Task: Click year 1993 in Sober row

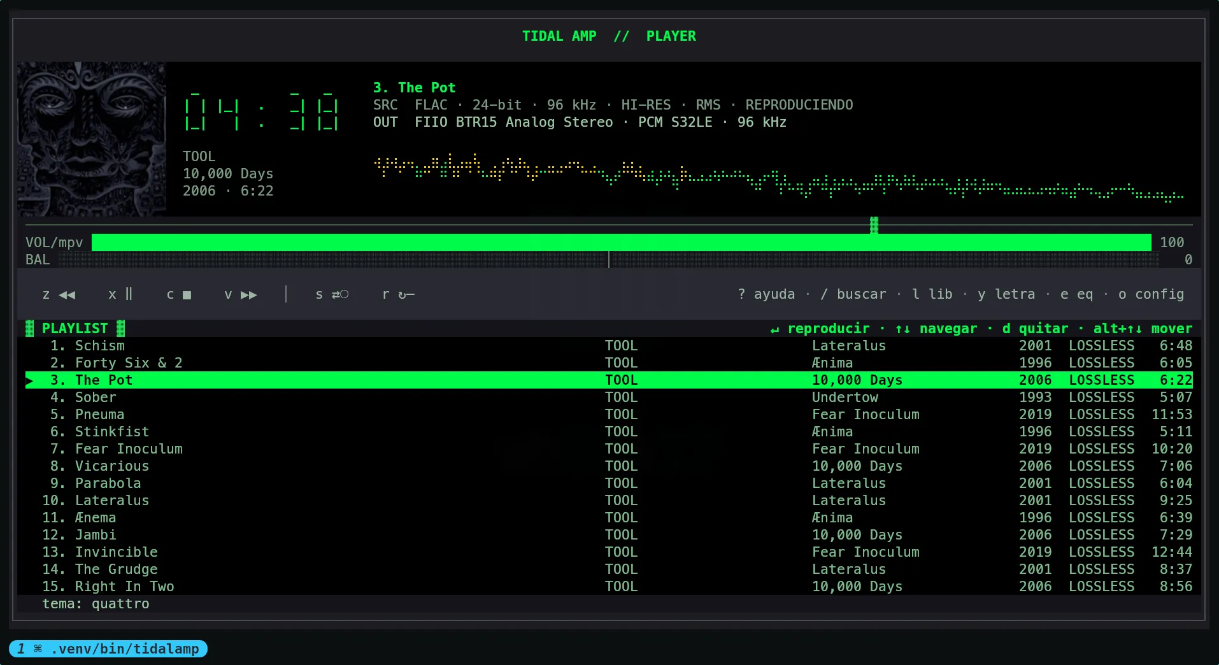Action: (1036, 397)
